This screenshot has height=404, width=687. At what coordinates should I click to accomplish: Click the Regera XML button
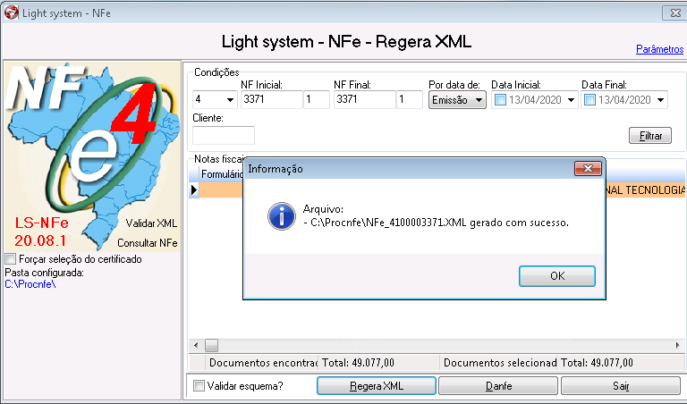click(377, 385)
